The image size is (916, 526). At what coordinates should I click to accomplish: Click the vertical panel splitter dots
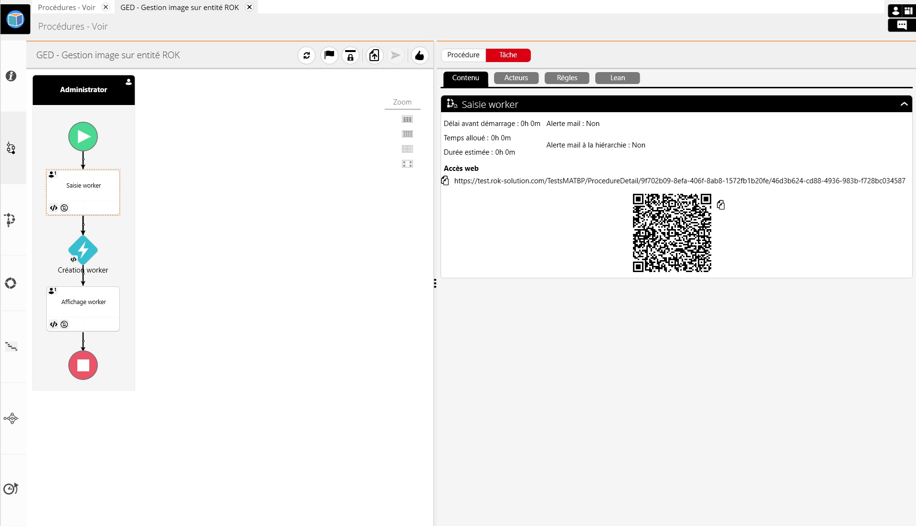tap(435, 284)
